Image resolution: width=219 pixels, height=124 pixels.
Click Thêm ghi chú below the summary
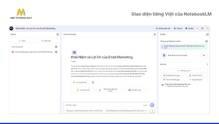(x=83, y=90)
